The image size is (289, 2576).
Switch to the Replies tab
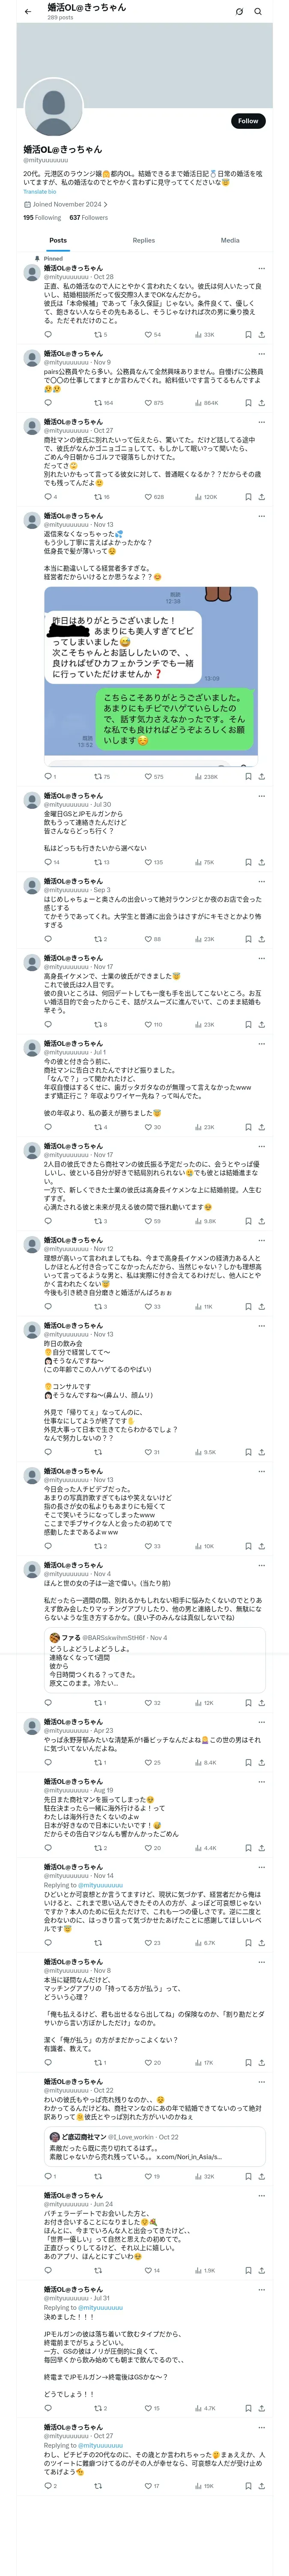tap(143, 240)
